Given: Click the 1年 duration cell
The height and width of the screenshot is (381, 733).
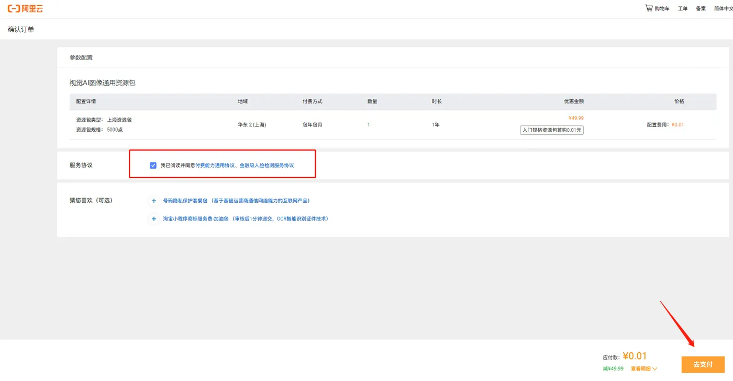Looking at the screenshot, I should (436, 125).
